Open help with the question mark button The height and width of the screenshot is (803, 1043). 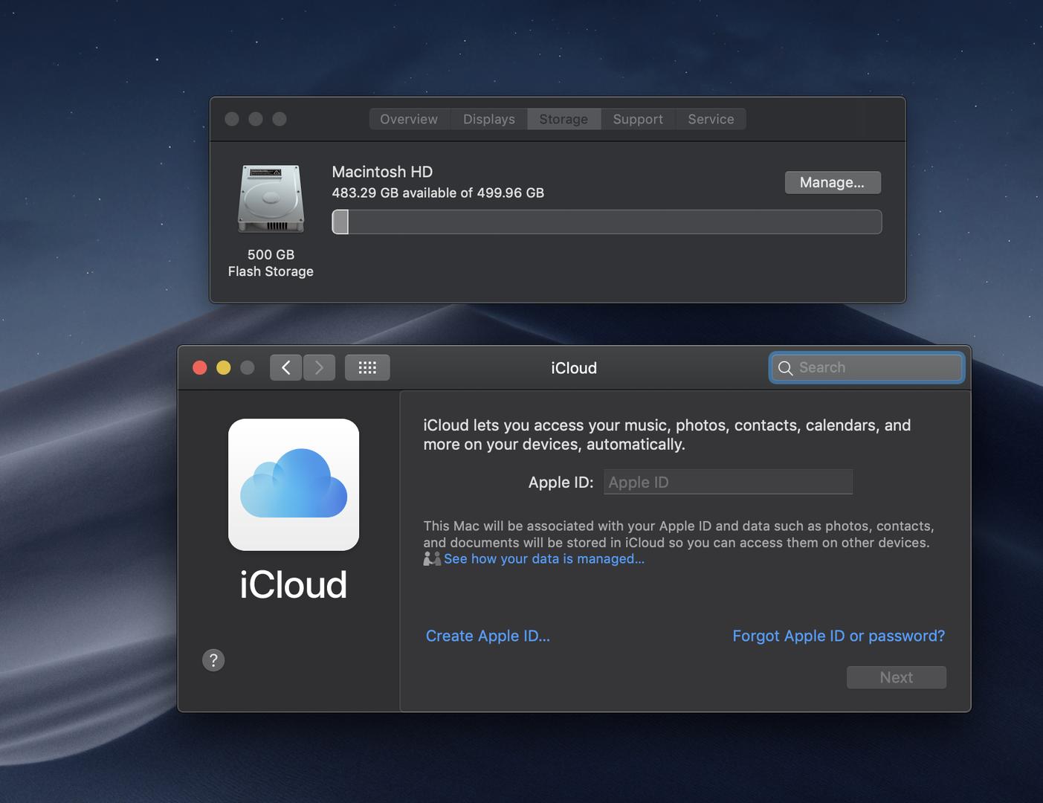(x=213, y=660)
